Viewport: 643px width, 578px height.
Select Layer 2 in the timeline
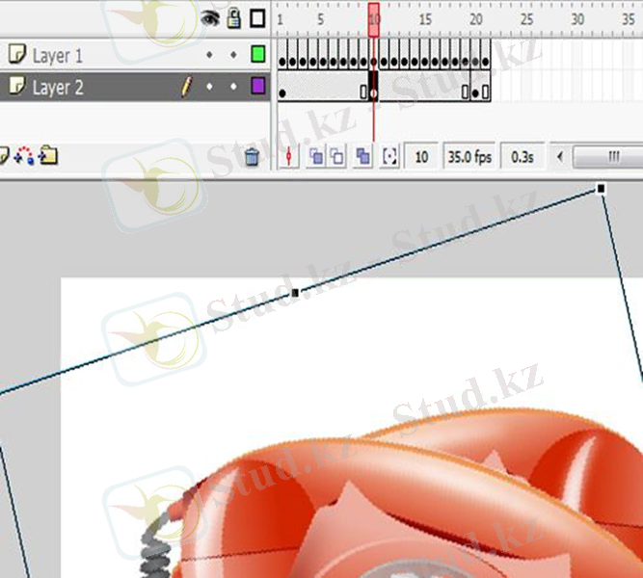(135, 87)
